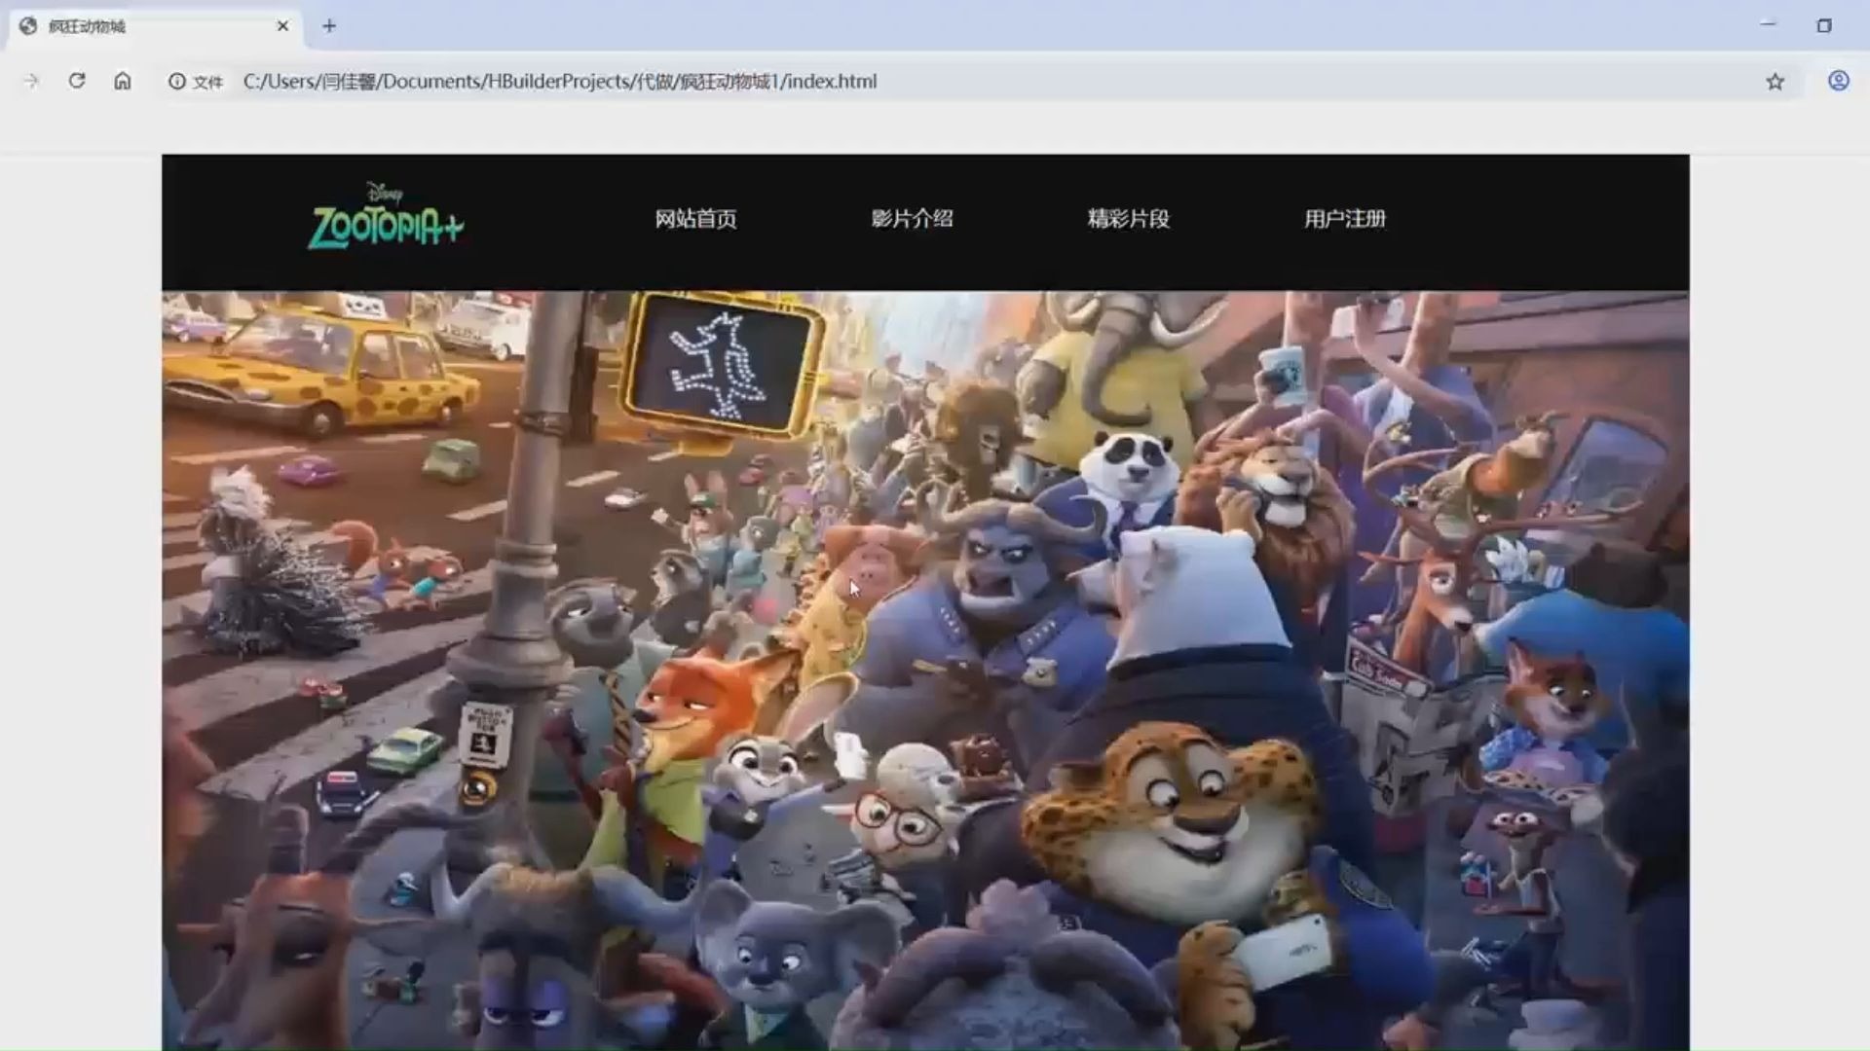Viewport: 1870px width, 1051px height.
Task: Open the 用户注册 navigation link
Action: 1343,220
